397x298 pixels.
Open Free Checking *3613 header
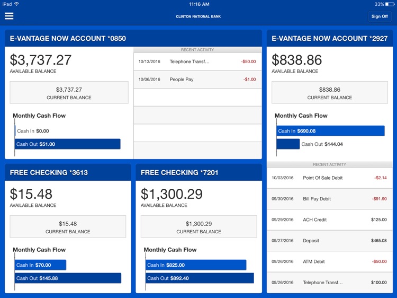68,172
